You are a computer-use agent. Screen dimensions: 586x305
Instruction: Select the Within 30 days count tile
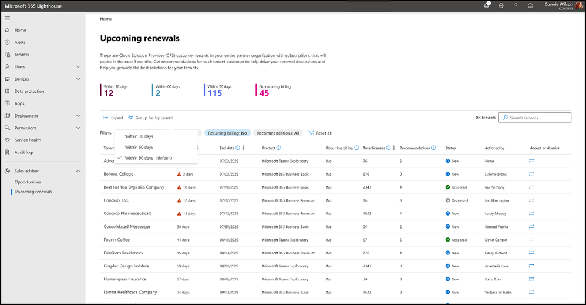pyautogui.click(x=114, y=90)
